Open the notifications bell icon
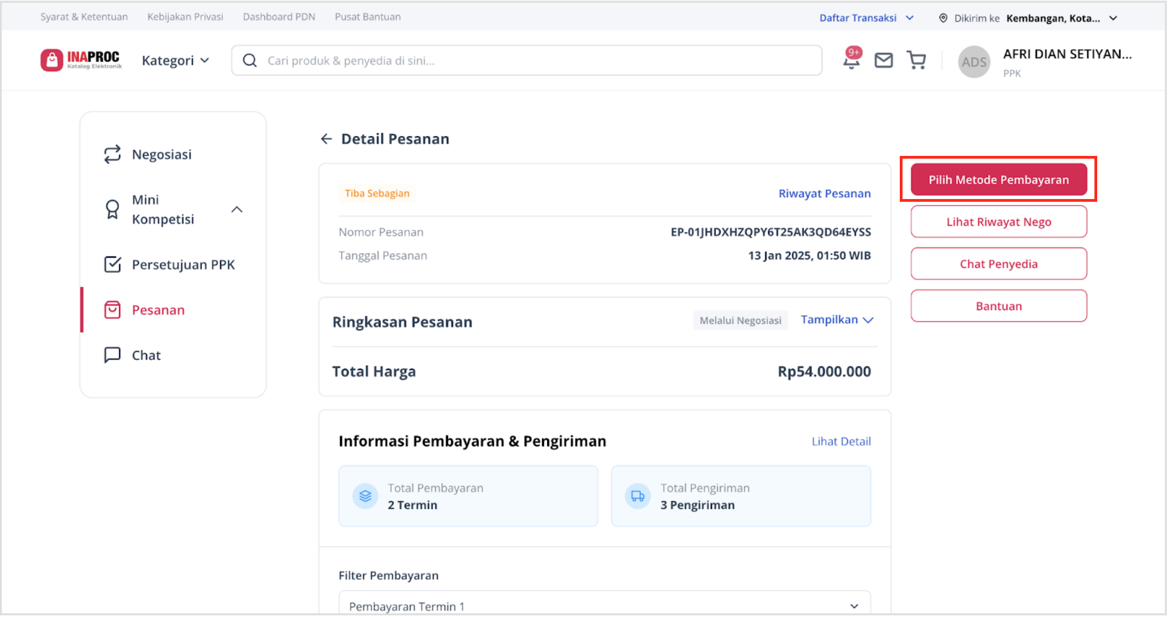 (x=852, y=60)
